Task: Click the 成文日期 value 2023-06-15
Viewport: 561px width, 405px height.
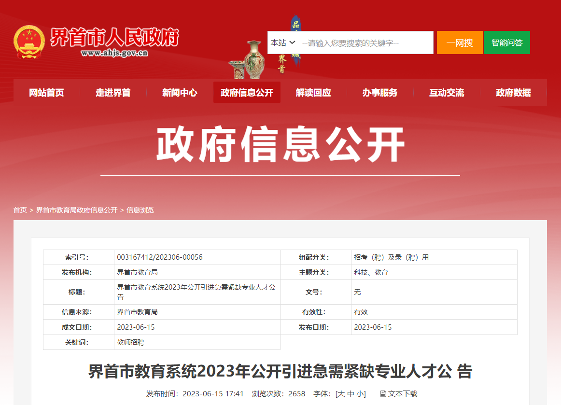Action: 136,327
